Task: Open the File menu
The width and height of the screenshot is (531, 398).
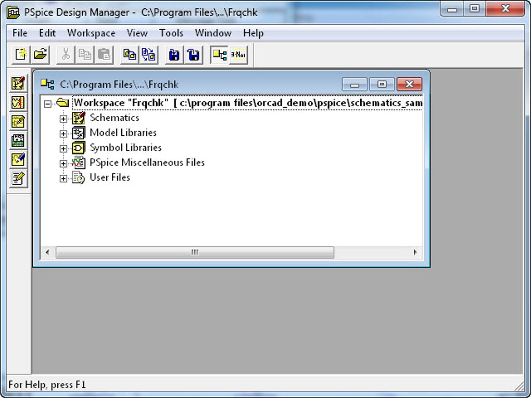Action: coord(20,33)
